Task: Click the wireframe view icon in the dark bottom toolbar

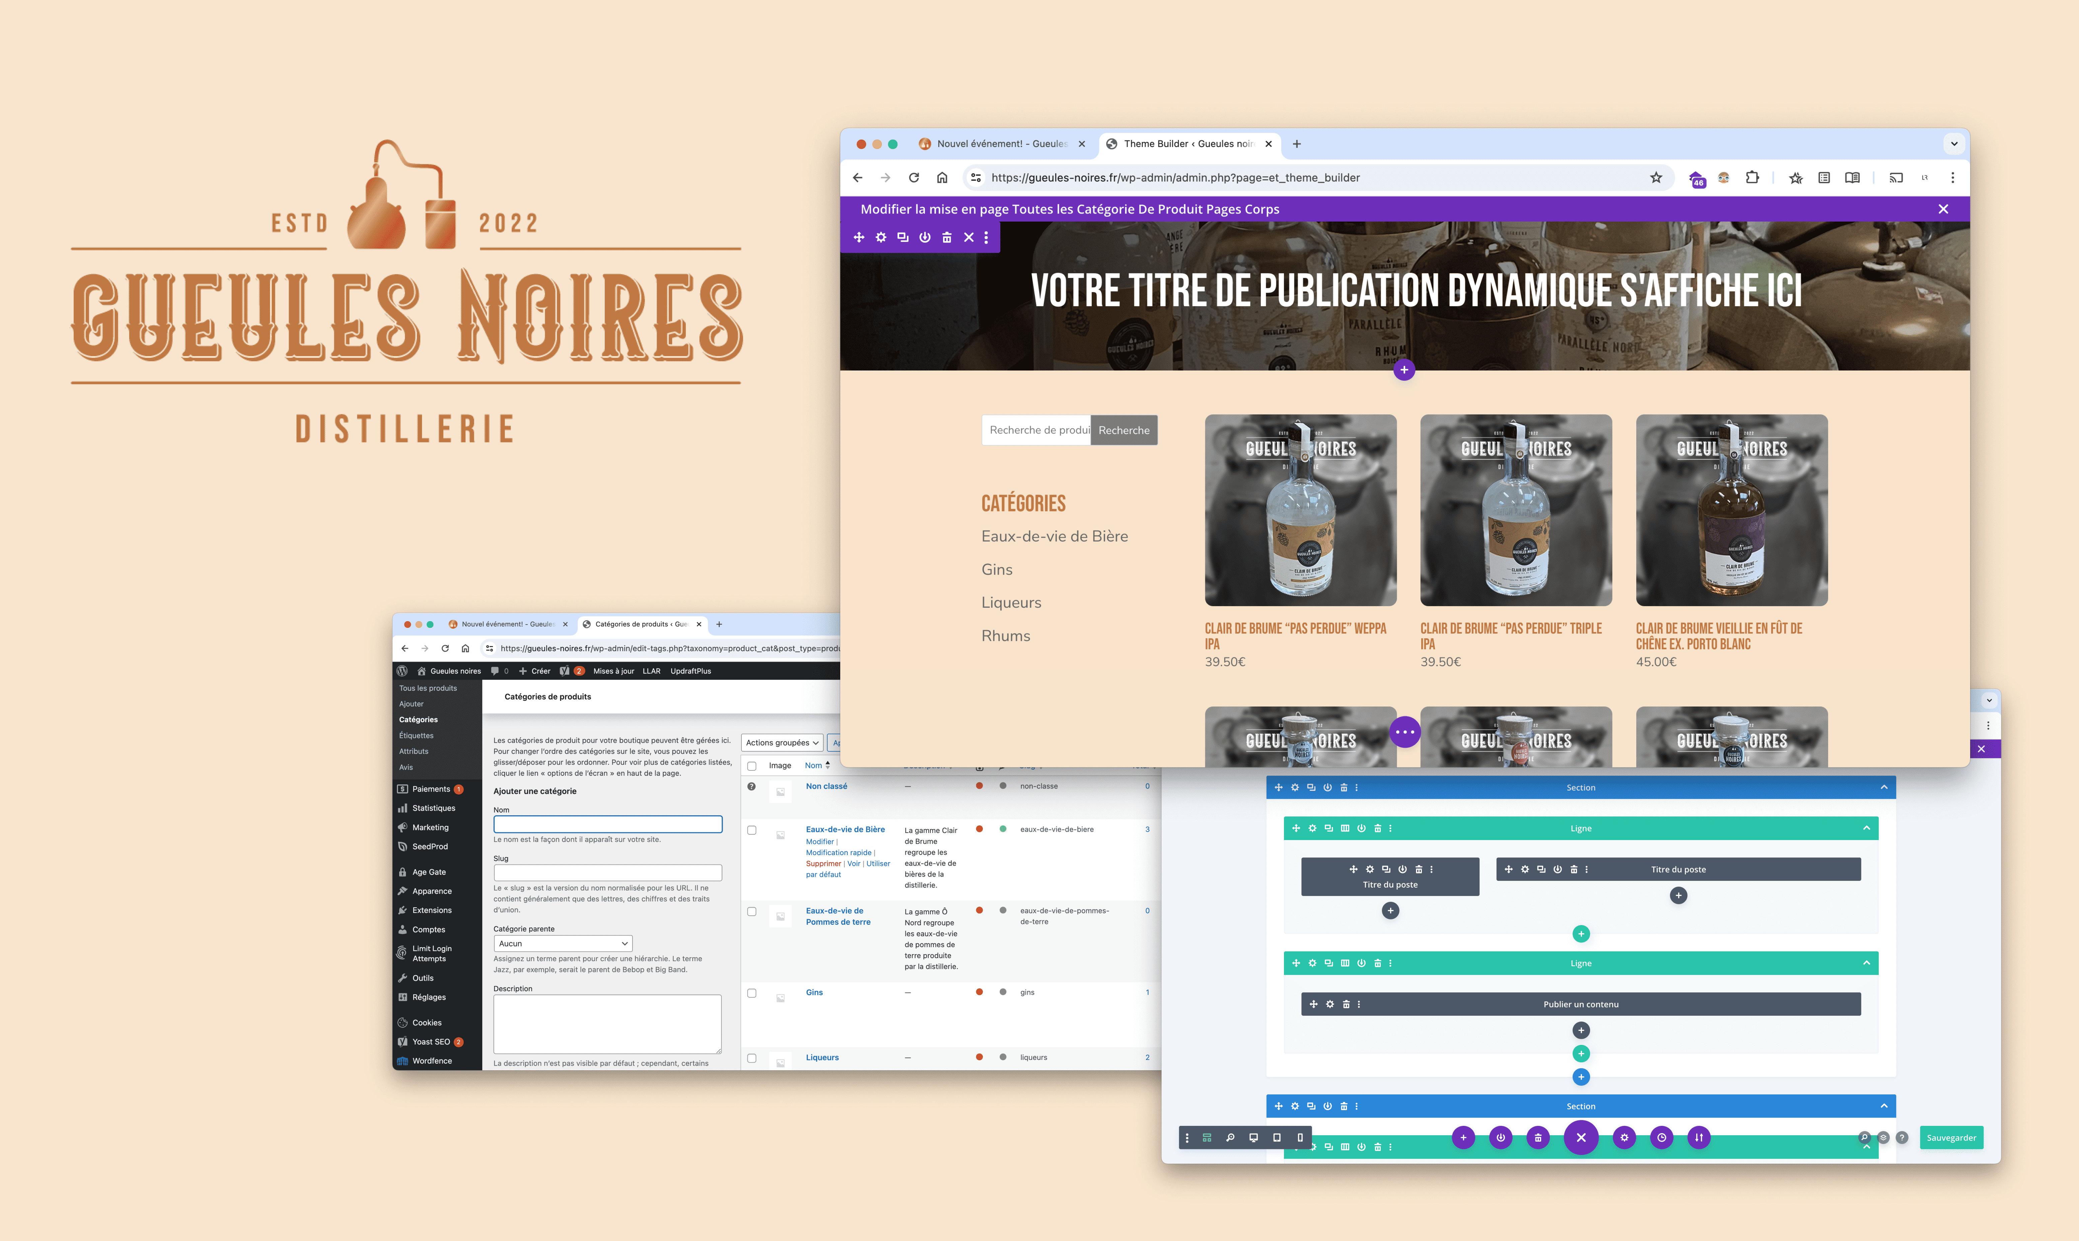Action: tap(1206, 1137)
